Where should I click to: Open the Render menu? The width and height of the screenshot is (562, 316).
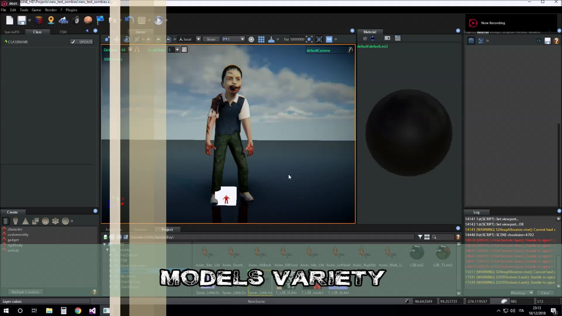coord(51,10)
